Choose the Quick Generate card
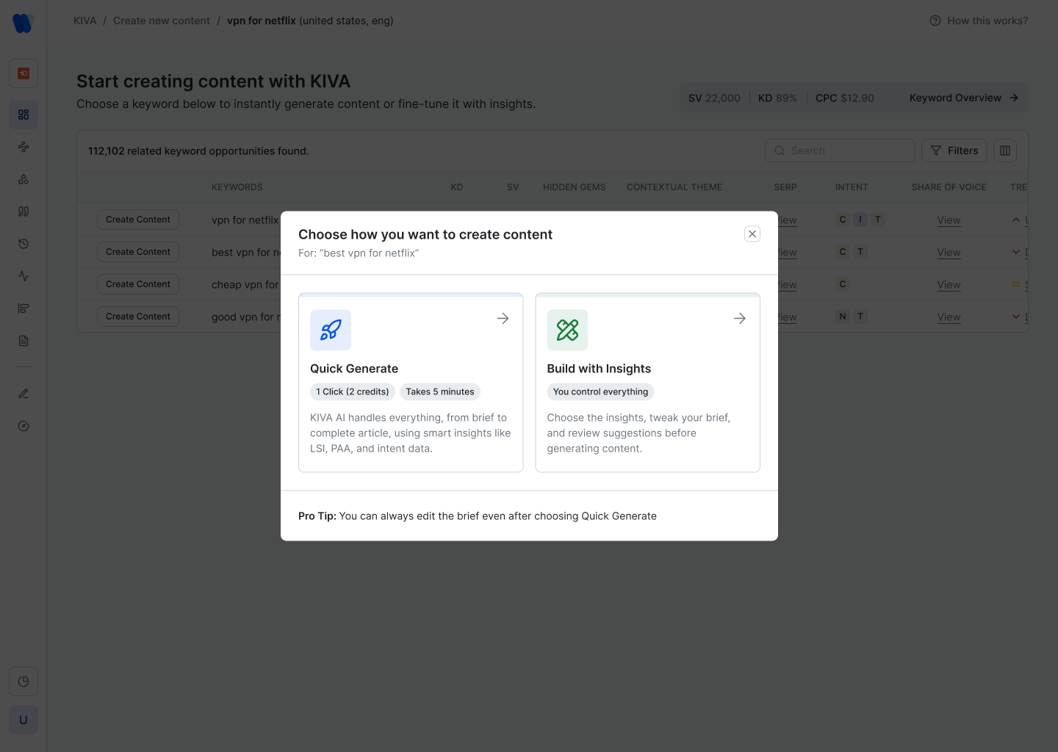The width and height of the screenshot is (1058, 752). 411,383
